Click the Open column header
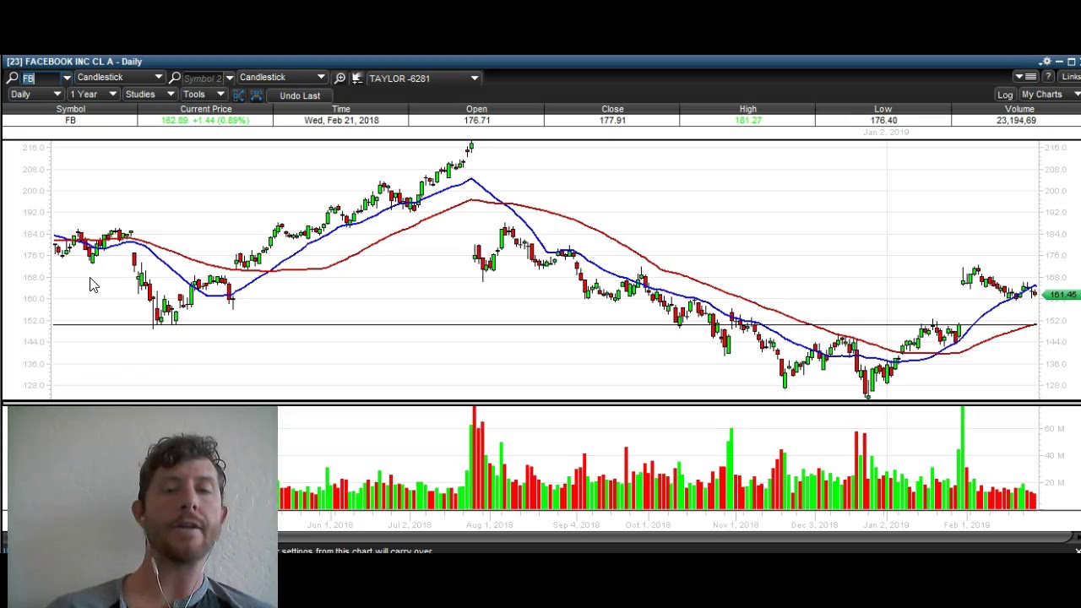Screen dimensions: 1081x608 (476, 109)
